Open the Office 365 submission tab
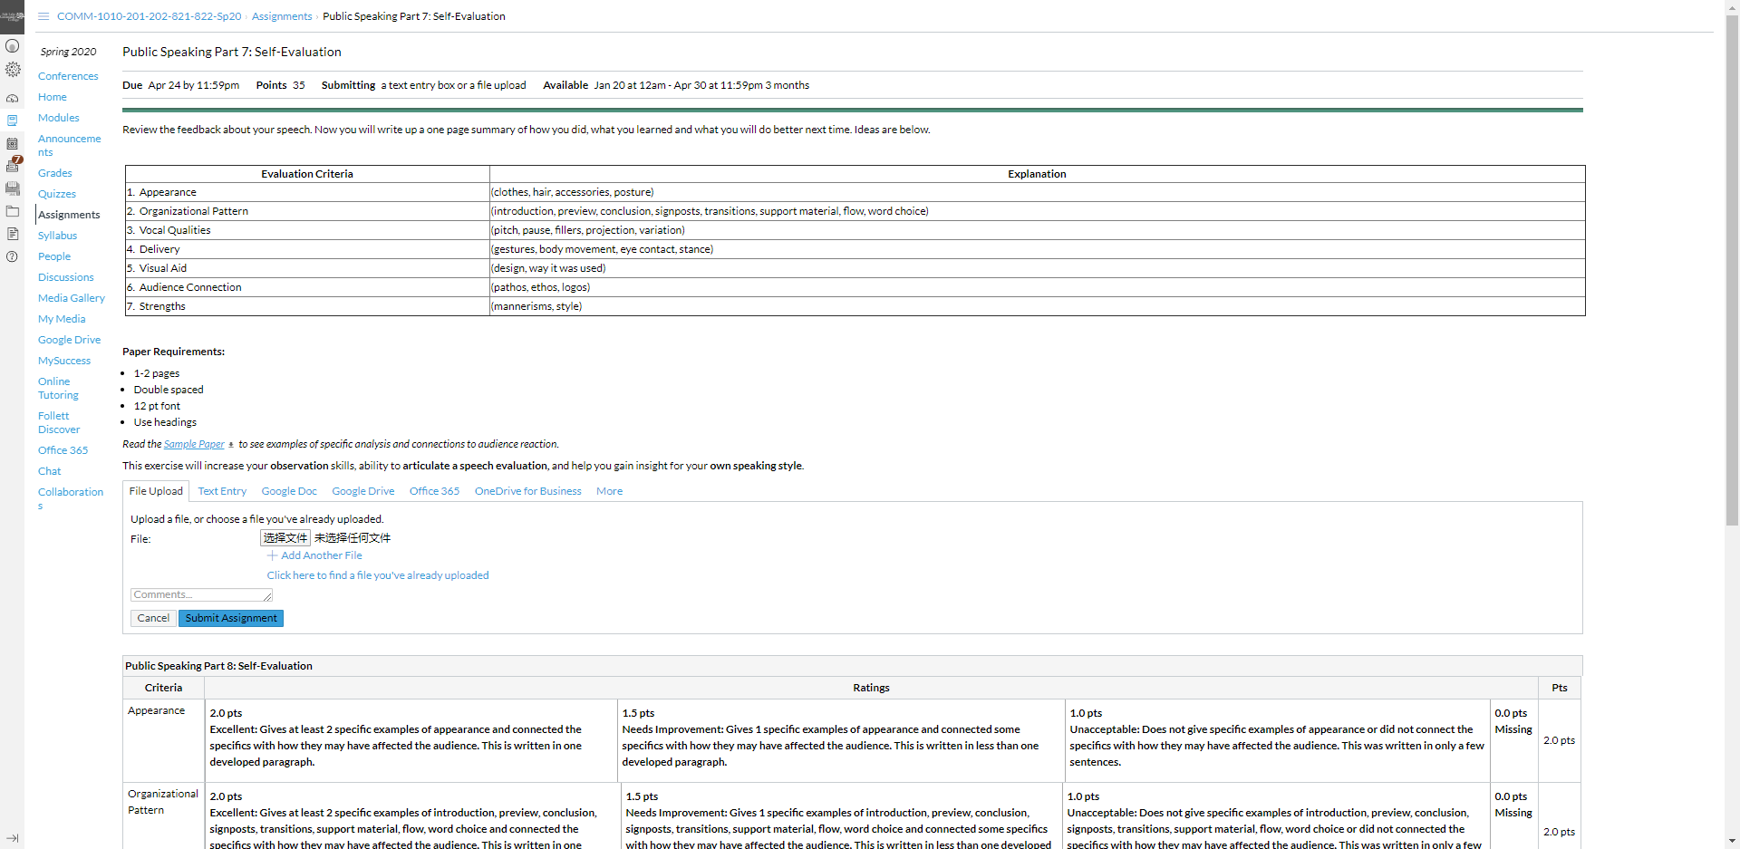The width and height of the screenshot is (1740, 849). 434,491
